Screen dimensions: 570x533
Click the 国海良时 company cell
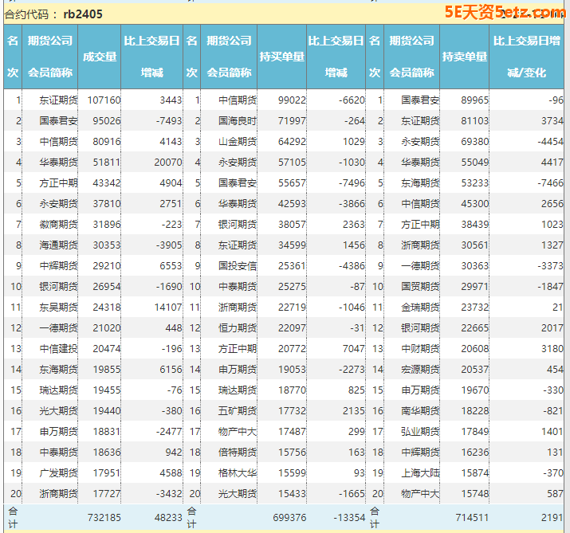click(x=238, y=120)
